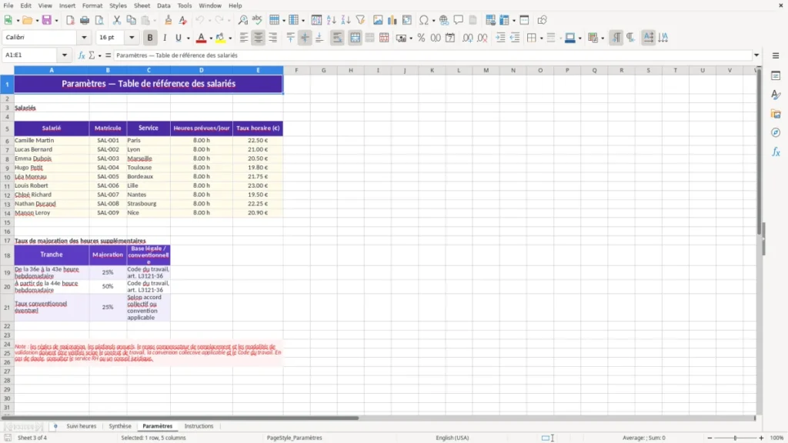Click the sidebar settings hamburger button
This screenshot has width=788, height=443.
tap(776, 55)
